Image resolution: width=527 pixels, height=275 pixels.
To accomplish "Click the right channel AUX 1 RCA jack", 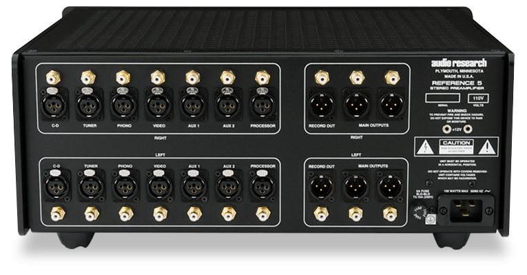I will pyautogui.click(x=193, y=77).
